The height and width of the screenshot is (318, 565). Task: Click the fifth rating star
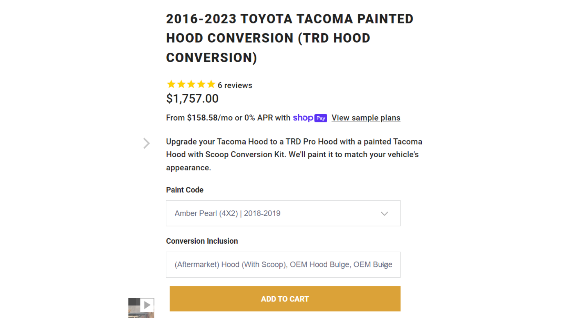[211, 84]
